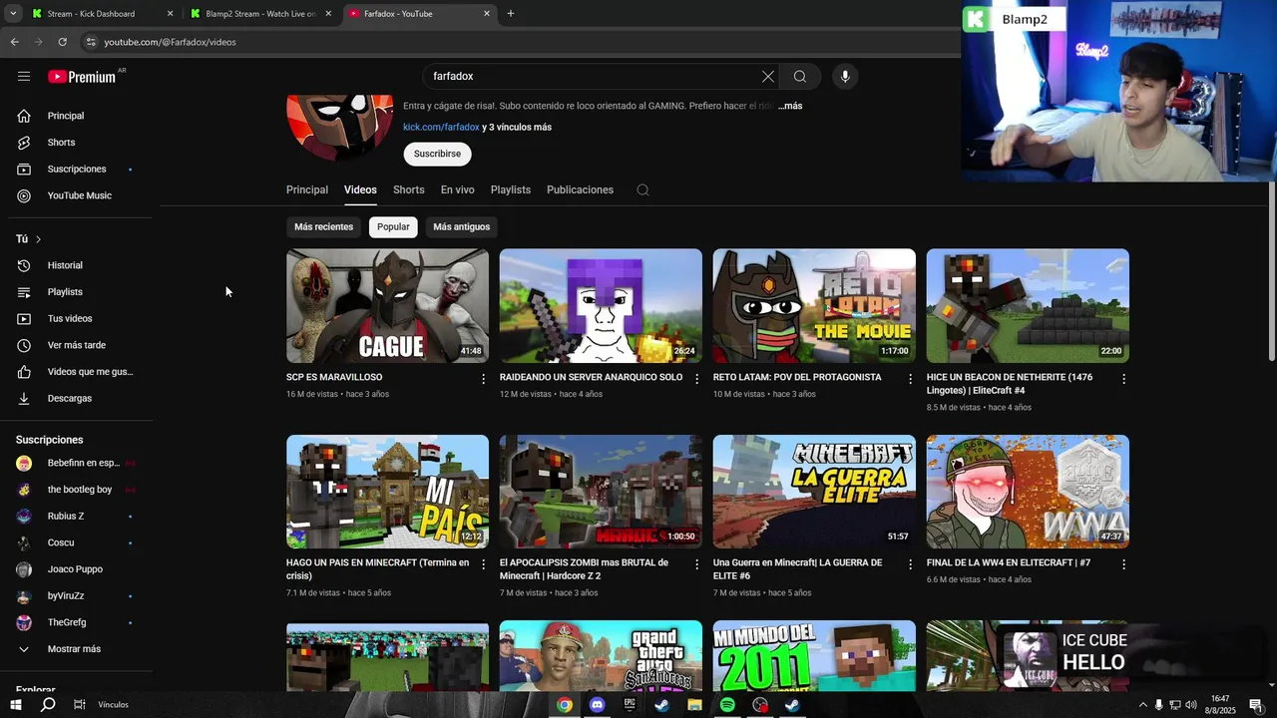The width and height of the screenshot is (1277, 718).
Task: Open Discord from the taskbar
Action: point(597,705)
